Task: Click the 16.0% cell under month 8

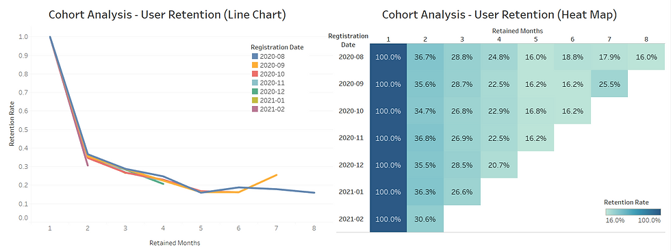Action: pos(646,57)
